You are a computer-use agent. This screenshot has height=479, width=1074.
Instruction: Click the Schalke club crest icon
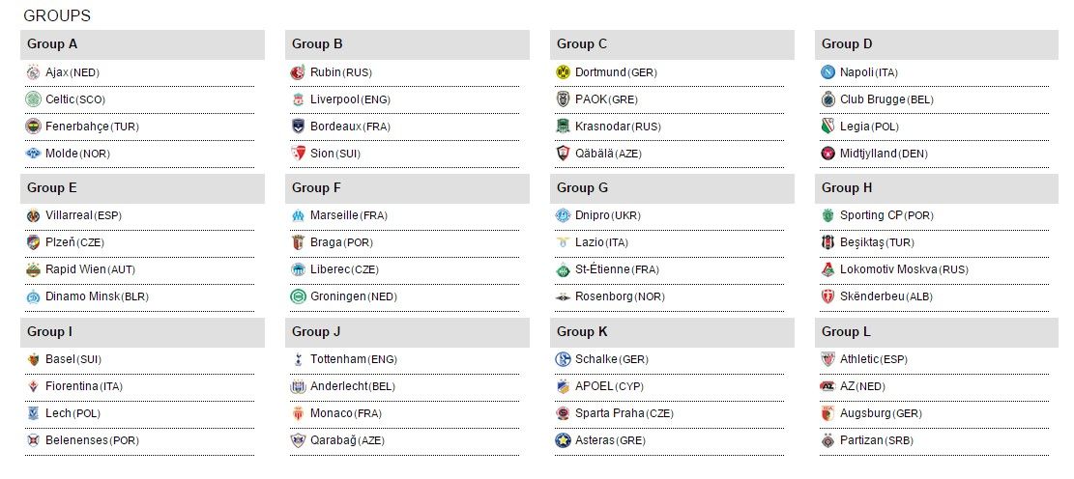(x=564, y=359)
